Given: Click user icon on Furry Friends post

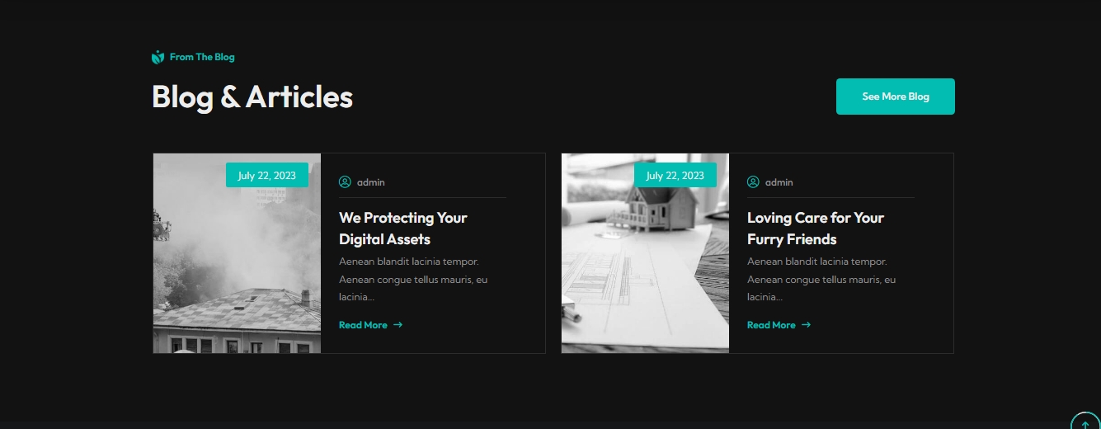Looking at the screenshot, I should pyautogui.click(x=753, y=181).
